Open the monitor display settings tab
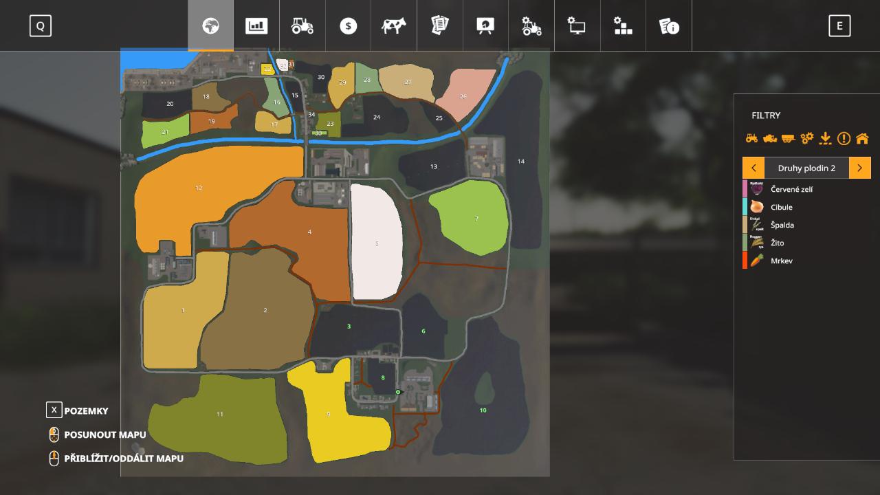The image size is (880, 495). tap(577, 26)
